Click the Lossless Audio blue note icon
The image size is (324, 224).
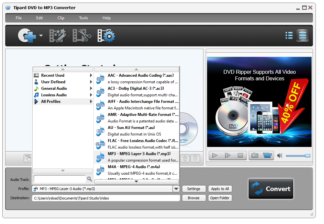[36, 95]
